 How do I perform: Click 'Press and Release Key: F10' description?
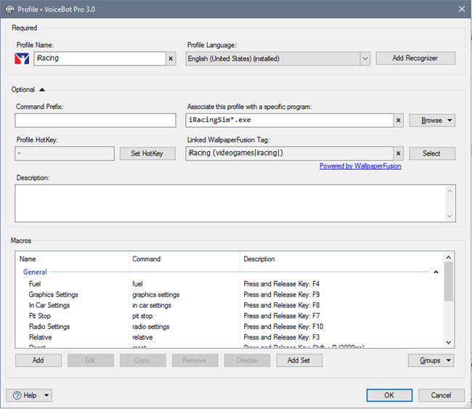283,326
